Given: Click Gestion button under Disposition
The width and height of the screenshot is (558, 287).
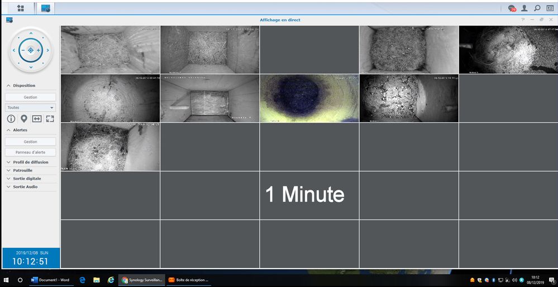Looking at the screenshot, I should pos(30,97).
